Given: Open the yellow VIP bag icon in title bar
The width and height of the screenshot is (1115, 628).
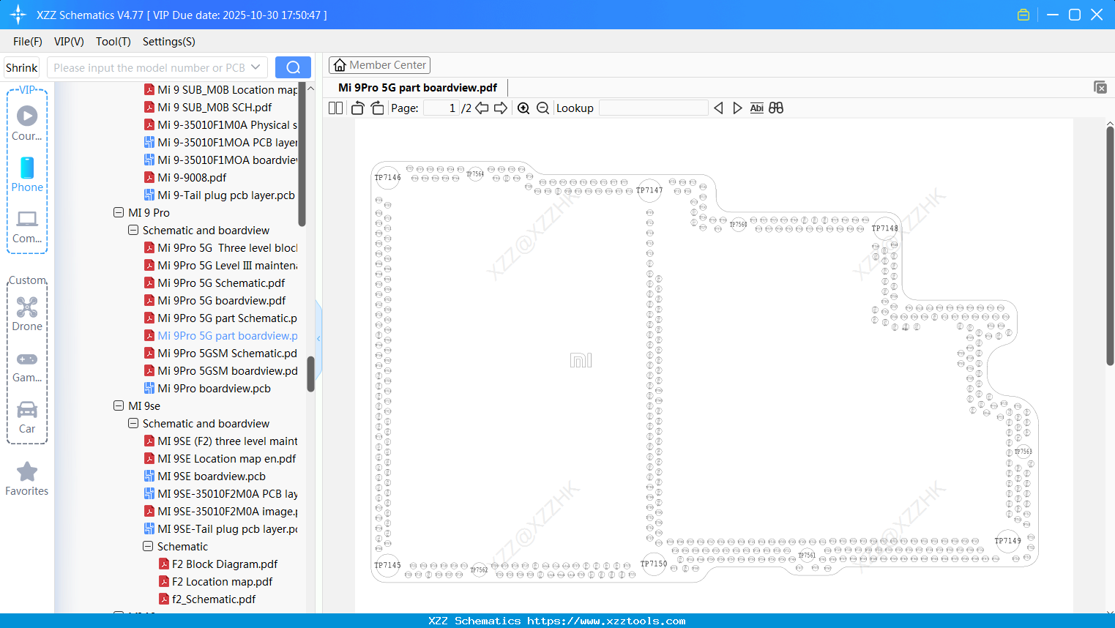Looking at the screenshot, I should [1023, 15].
